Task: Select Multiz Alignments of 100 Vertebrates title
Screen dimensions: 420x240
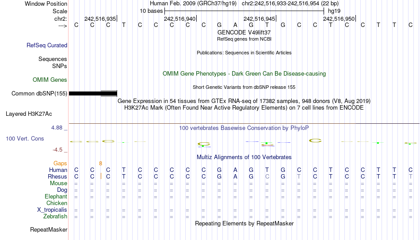Action: coord(244,157)
